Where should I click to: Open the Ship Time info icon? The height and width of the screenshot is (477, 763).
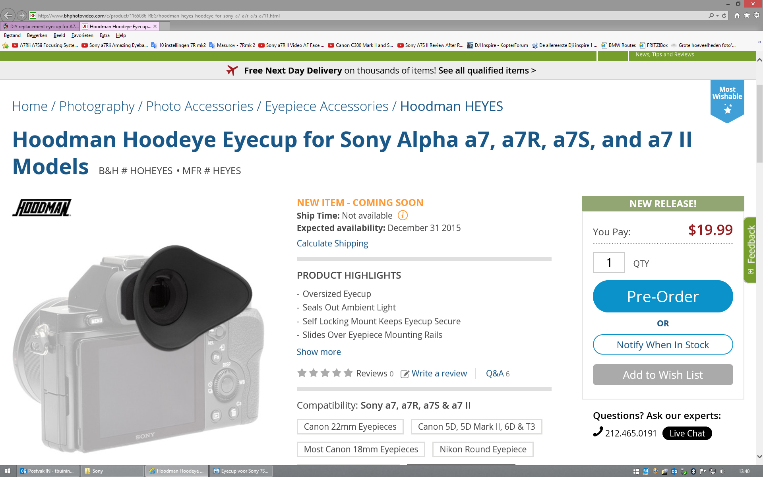(x=403, y=215)
